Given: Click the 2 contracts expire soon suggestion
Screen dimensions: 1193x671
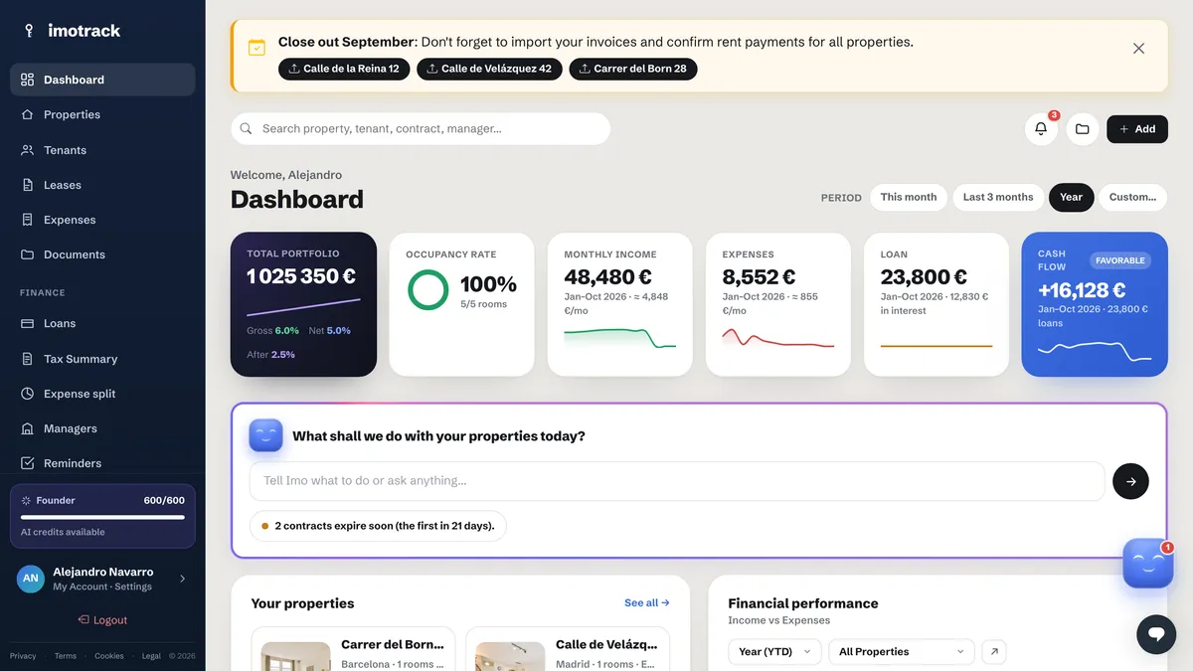Looking at the screenshot, I should (x=378, y=526).
